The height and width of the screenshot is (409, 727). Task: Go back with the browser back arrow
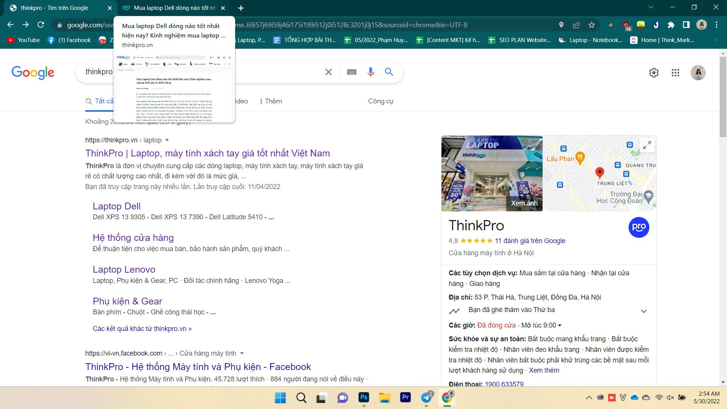click(10, 25)
